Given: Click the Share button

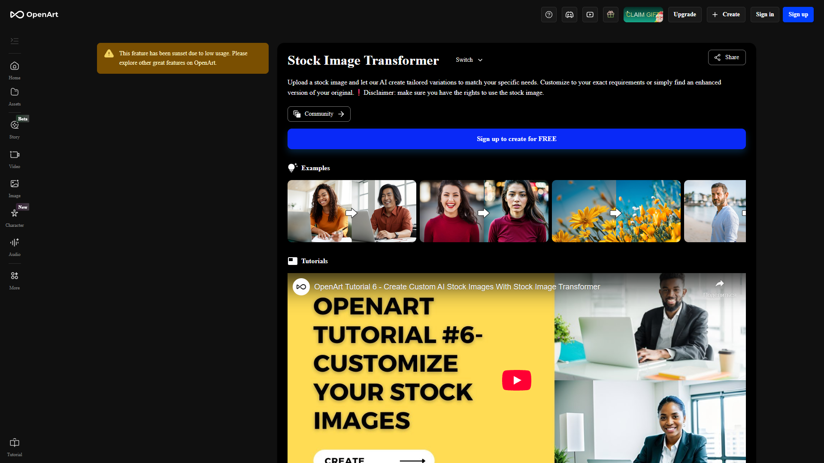Looking at the screenshot, I should [x=727, y=57].
